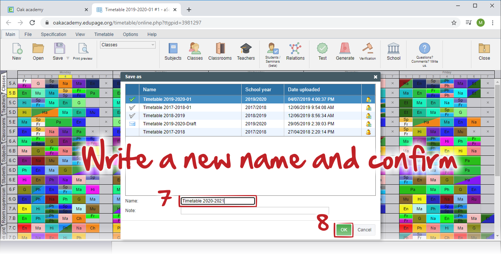This screenshot has height=254, width=501.
Task: Close the Save as dialog
Action: tap(375, 77)
